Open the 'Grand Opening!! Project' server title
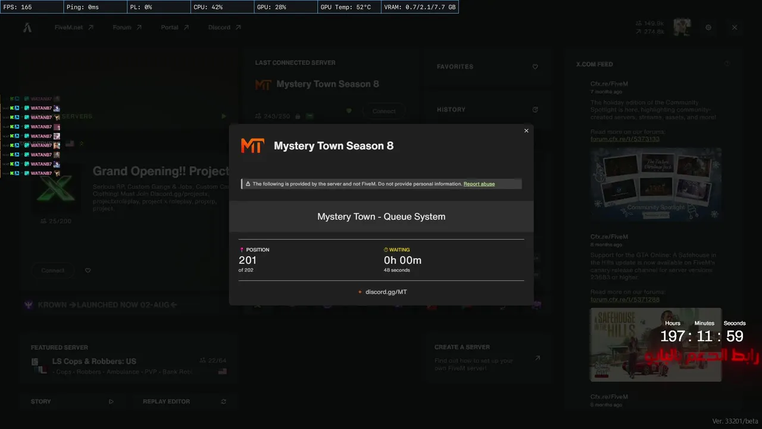Viewport: 762px width, 429px height. (x=161, y=172)
